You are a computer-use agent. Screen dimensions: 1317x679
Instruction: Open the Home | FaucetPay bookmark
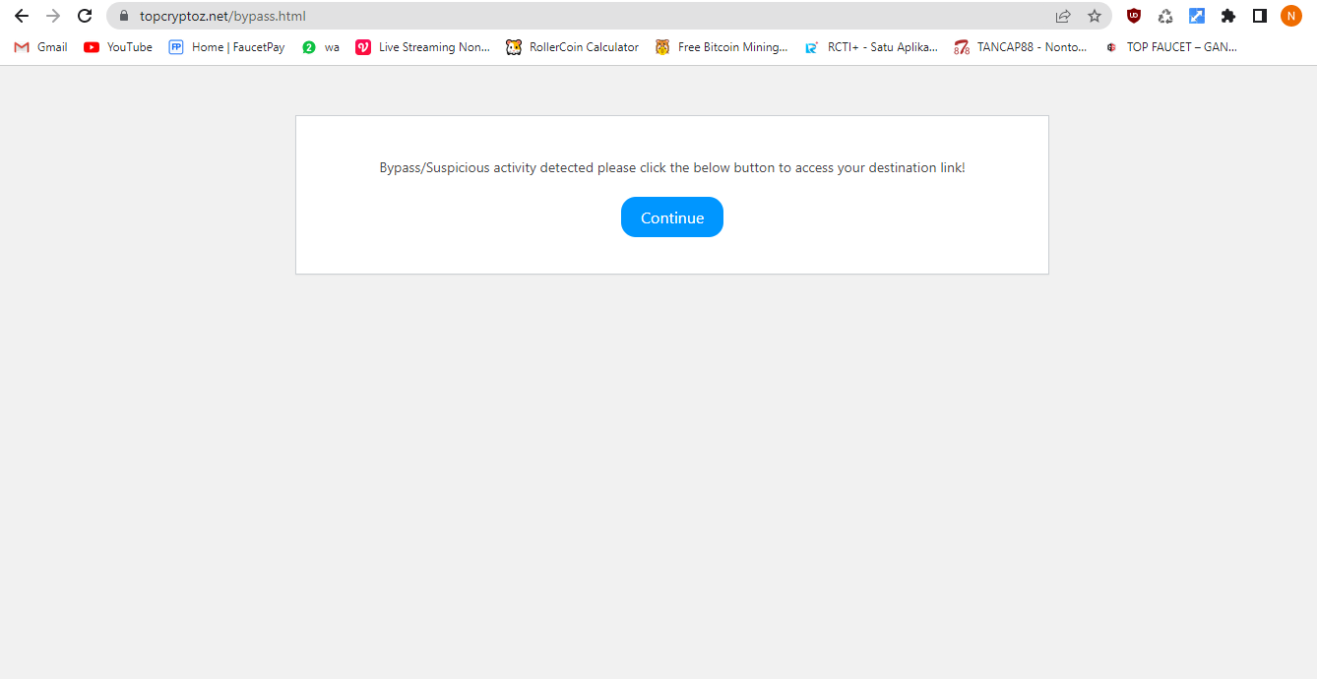[226, 46]
